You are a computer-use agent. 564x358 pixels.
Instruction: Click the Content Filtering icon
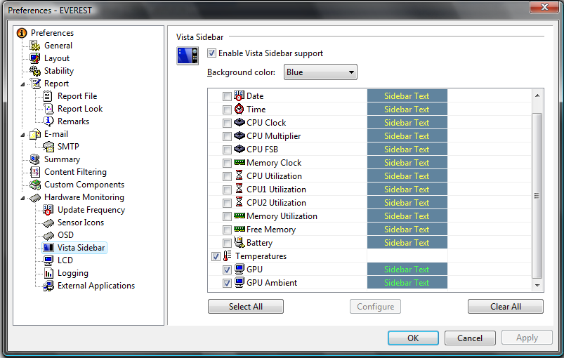(35, 172)
